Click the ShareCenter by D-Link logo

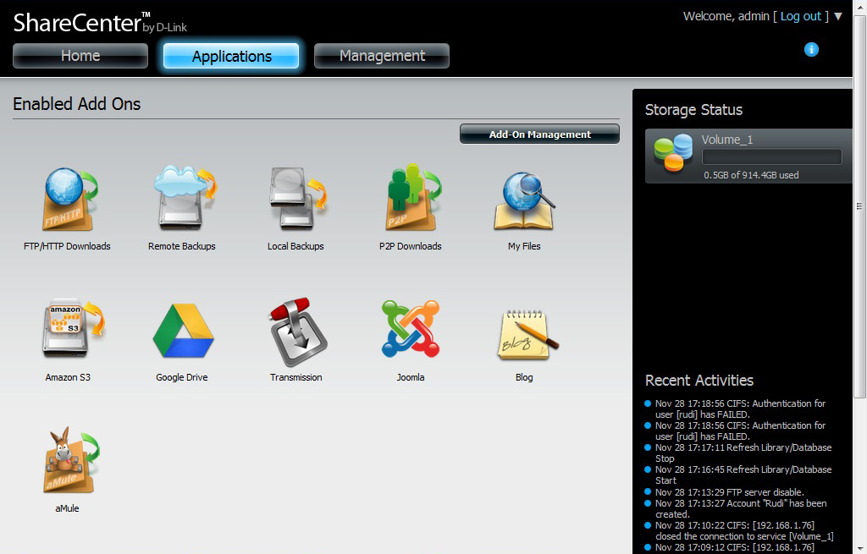point(100,23)
